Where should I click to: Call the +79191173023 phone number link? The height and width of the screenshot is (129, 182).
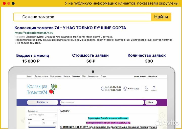click(133, 89)
